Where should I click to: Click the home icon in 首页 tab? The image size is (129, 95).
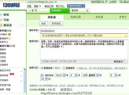point(30,11)
